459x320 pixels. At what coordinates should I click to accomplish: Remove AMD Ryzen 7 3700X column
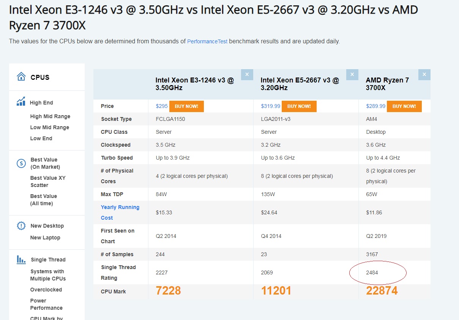[x=424, y=74]
